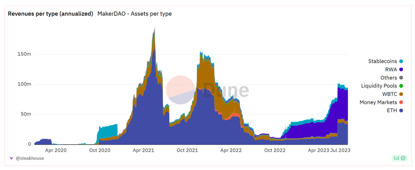
Task: Click the WBTC brown legend dot
Action: 401,94
